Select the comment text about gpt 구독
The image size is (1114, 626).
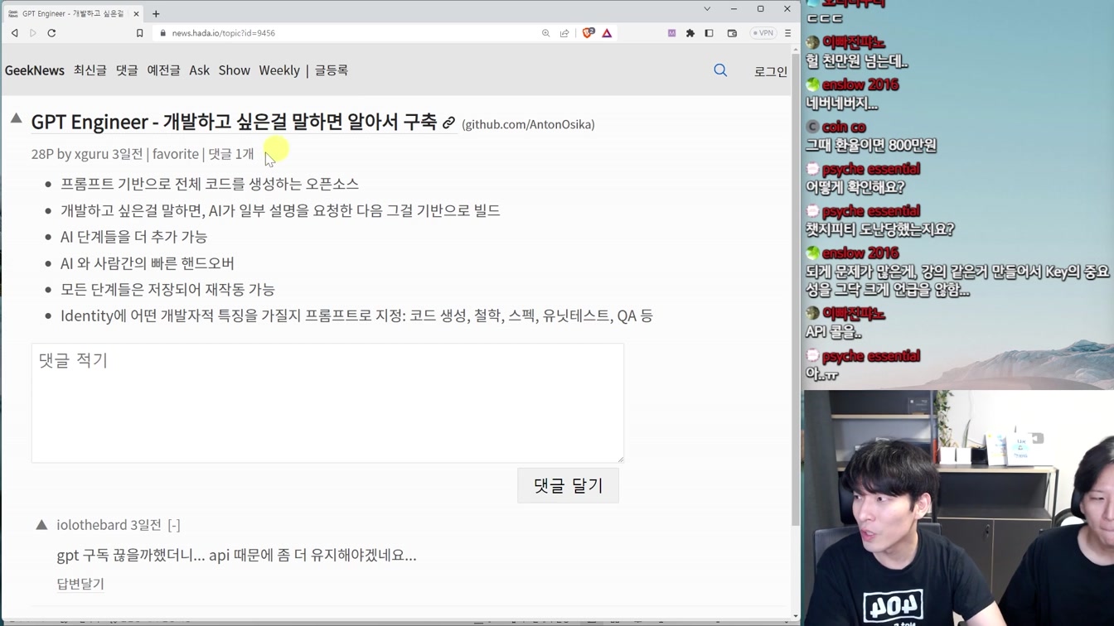236,555
